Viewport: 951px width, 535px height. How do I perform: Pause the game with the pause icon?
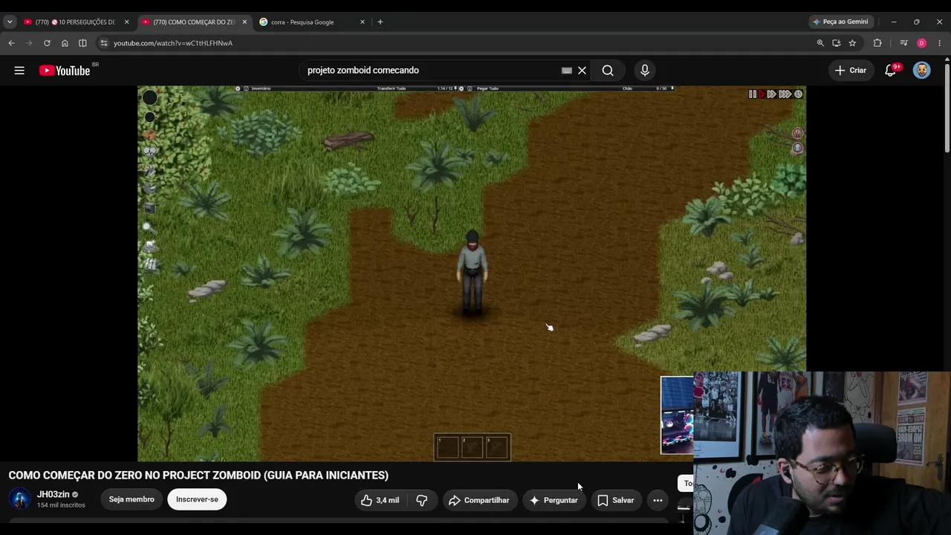click(x=753, y=94)
